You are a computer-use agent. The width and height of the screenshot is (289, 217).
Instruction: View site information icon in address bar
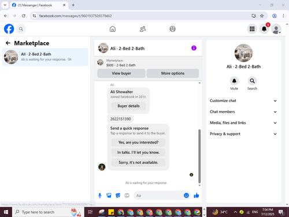point(34,16)
